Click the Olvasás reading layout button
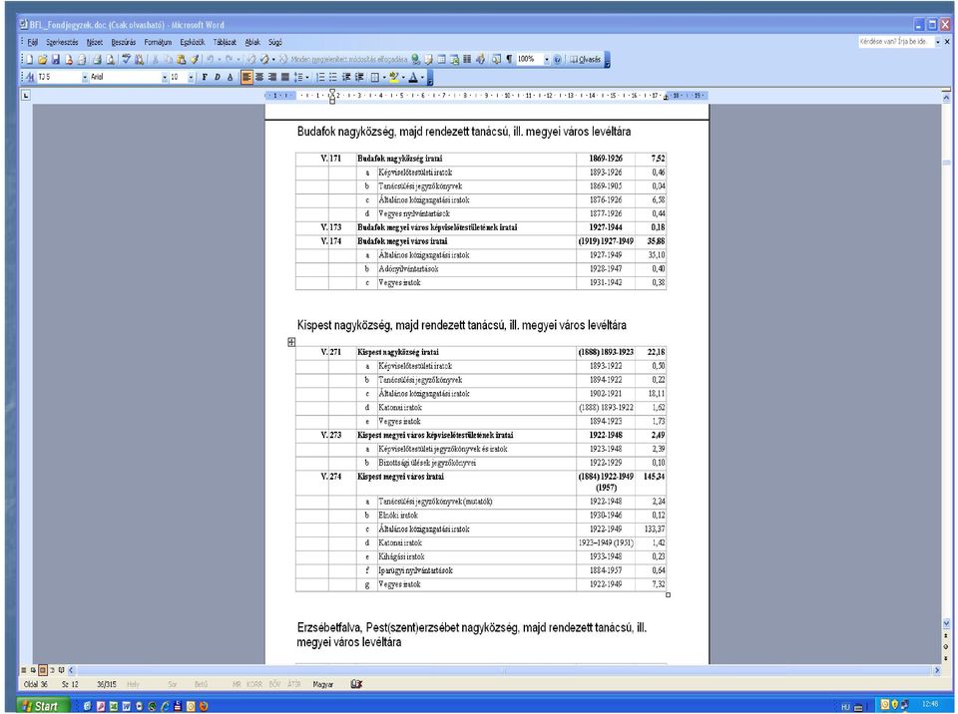This screenshot has width=958, height=714. 586,59
